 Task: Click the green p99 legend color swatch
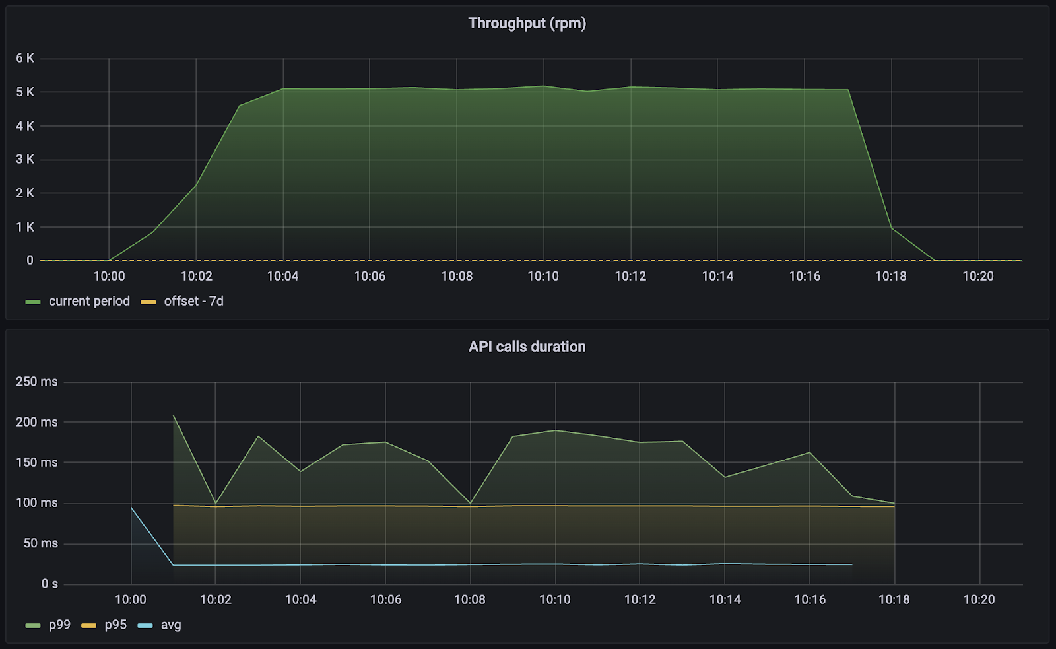coord(33,625)
